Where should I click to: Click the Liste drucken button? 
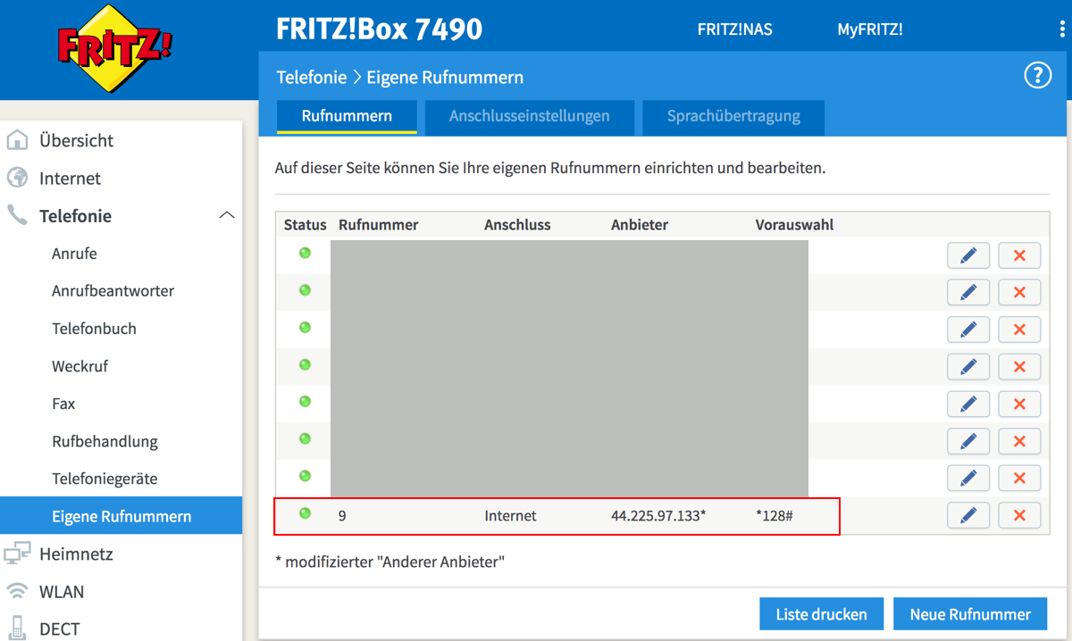pyautogui.click(x=821, y=614)
